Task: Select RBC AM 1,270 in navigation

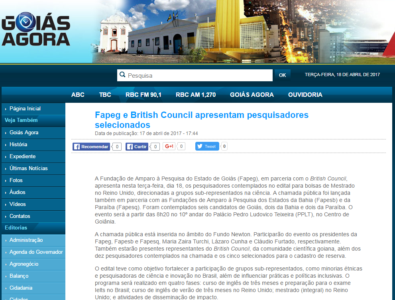Action: (x=196, y=95)
